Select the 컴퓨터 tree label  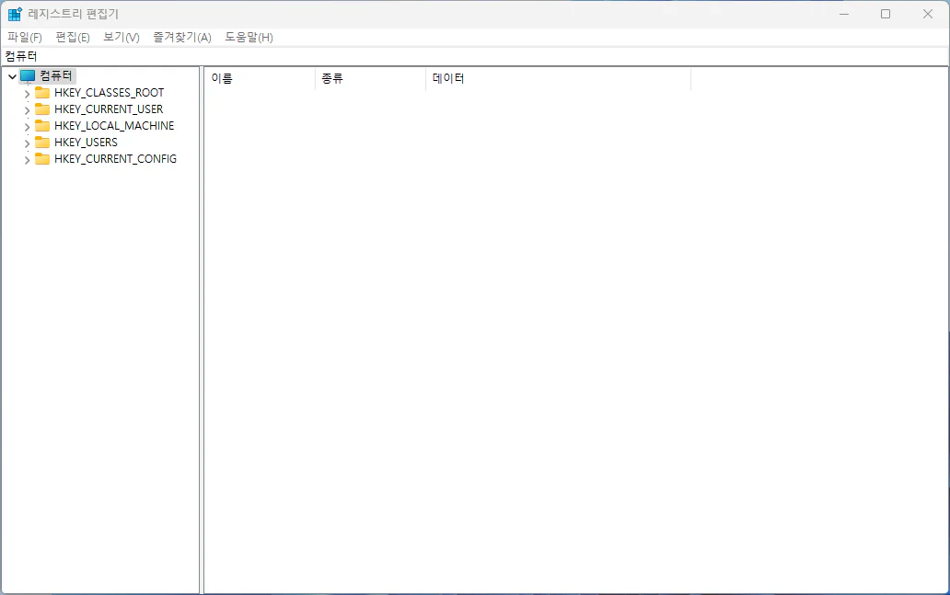pos(56,76)
